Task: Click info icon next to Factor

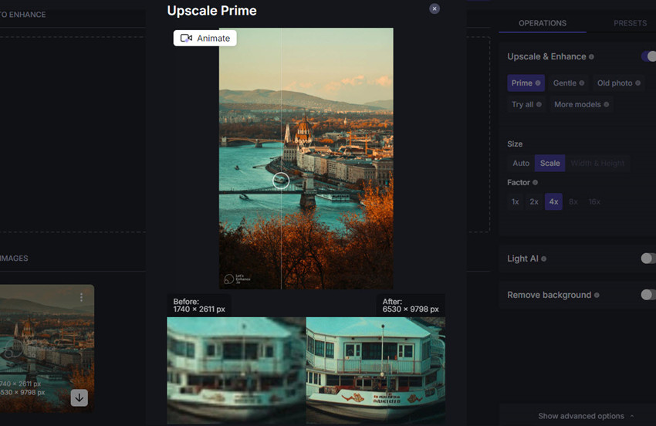Action: point(535,182)
